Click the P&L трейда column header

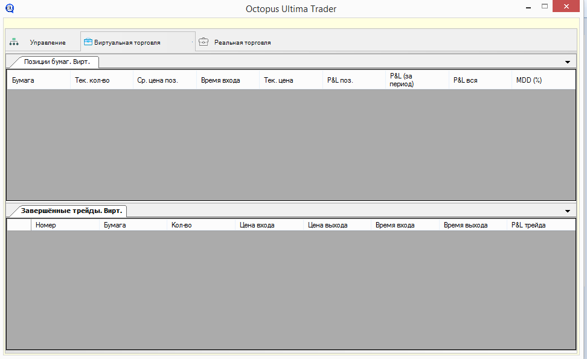(541, 225)
